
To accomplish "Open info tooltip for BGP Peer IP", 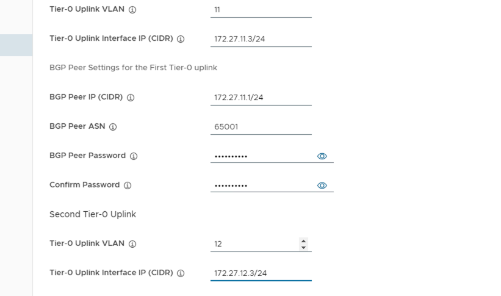I will click(131, 98).
